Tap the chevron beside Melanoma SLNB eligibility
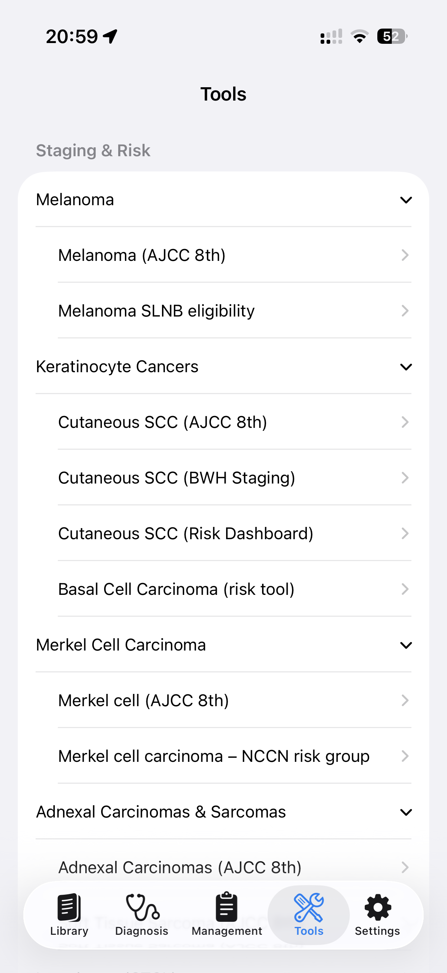 (405, 311)
